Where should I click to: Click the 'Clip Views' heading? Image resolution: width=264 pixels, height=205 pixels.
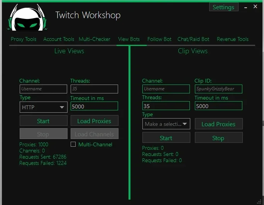coord(193,51)
